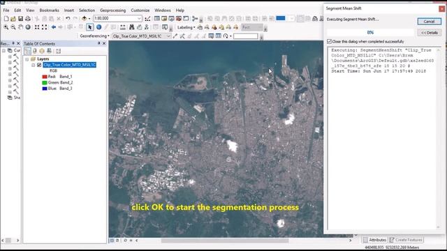447x251 pixels.
Task: Toggle Clip_True Color layer visibility checkbox
Action: [39, 65]
